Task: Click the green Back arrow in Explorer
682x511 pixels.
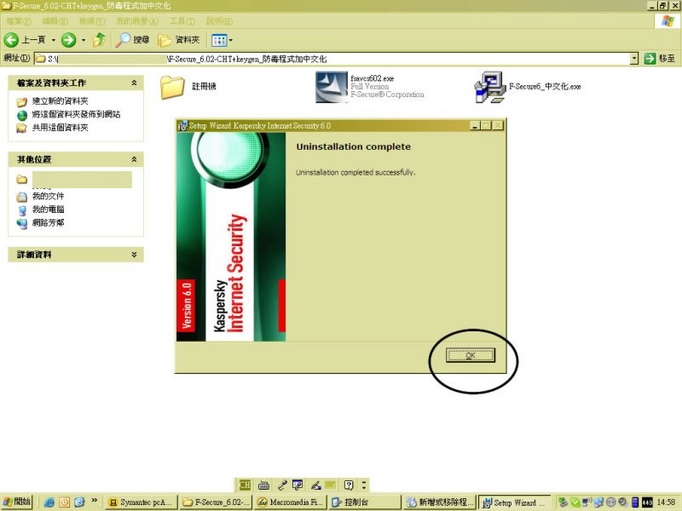Action: pyautogui.click(x=11, y=40)
